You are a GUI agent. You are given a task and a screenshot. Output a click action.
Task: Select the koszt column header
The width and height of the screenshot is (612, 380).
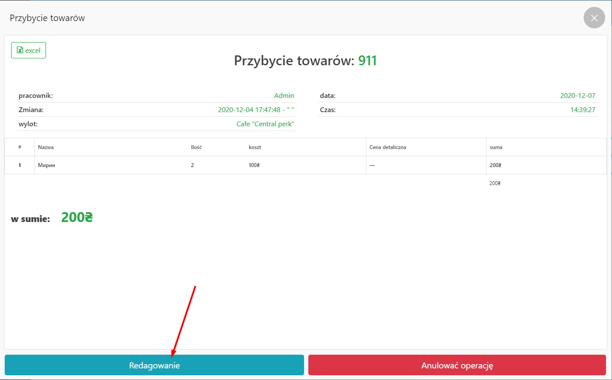(x=255, y=147)
